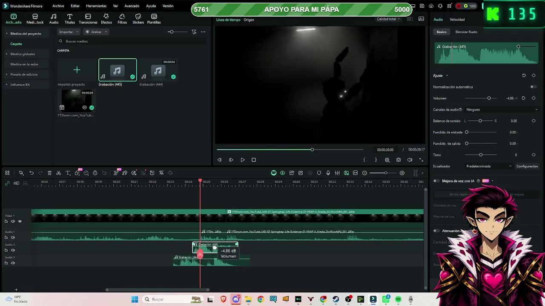This screenshot has width=545, height=306.
Task: Add keyframe for Tono
Action: coord(534,155)
